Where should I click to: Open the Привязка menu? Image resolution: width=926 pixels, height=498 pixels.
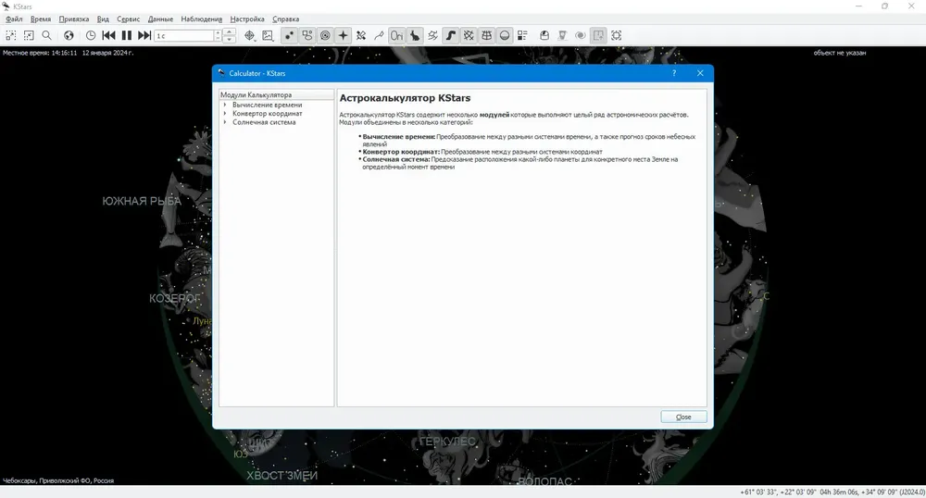pyautogui.click(x=74, y=19)
